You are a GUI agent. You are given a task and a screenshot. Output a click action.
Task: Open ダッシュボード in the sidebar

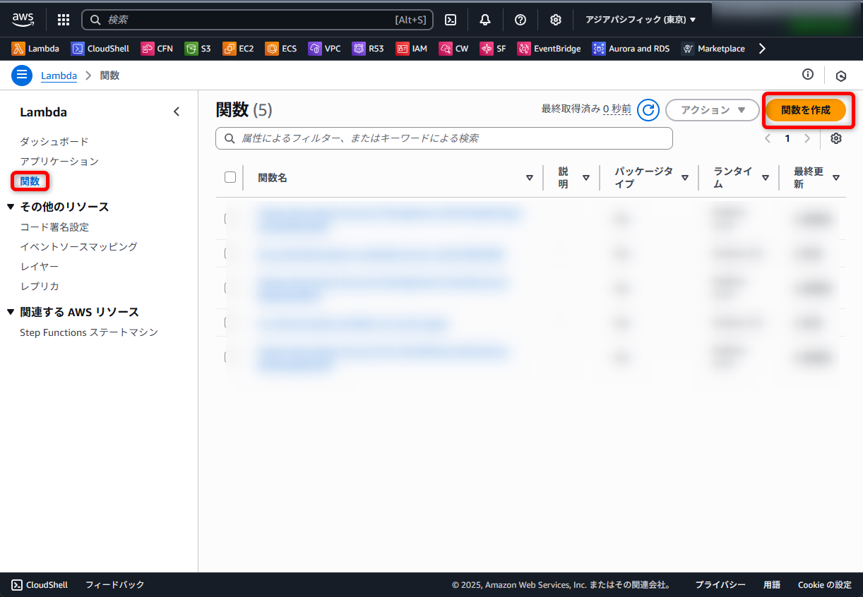click(x=54, y=142)
